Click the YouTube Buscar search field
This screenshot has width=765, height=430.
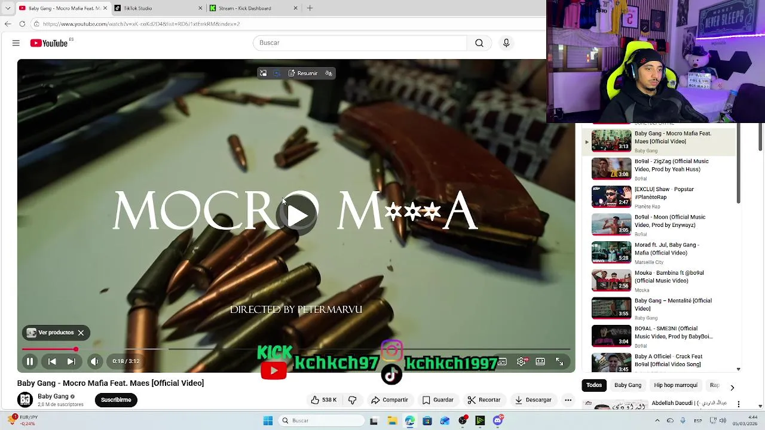point(360,43)
